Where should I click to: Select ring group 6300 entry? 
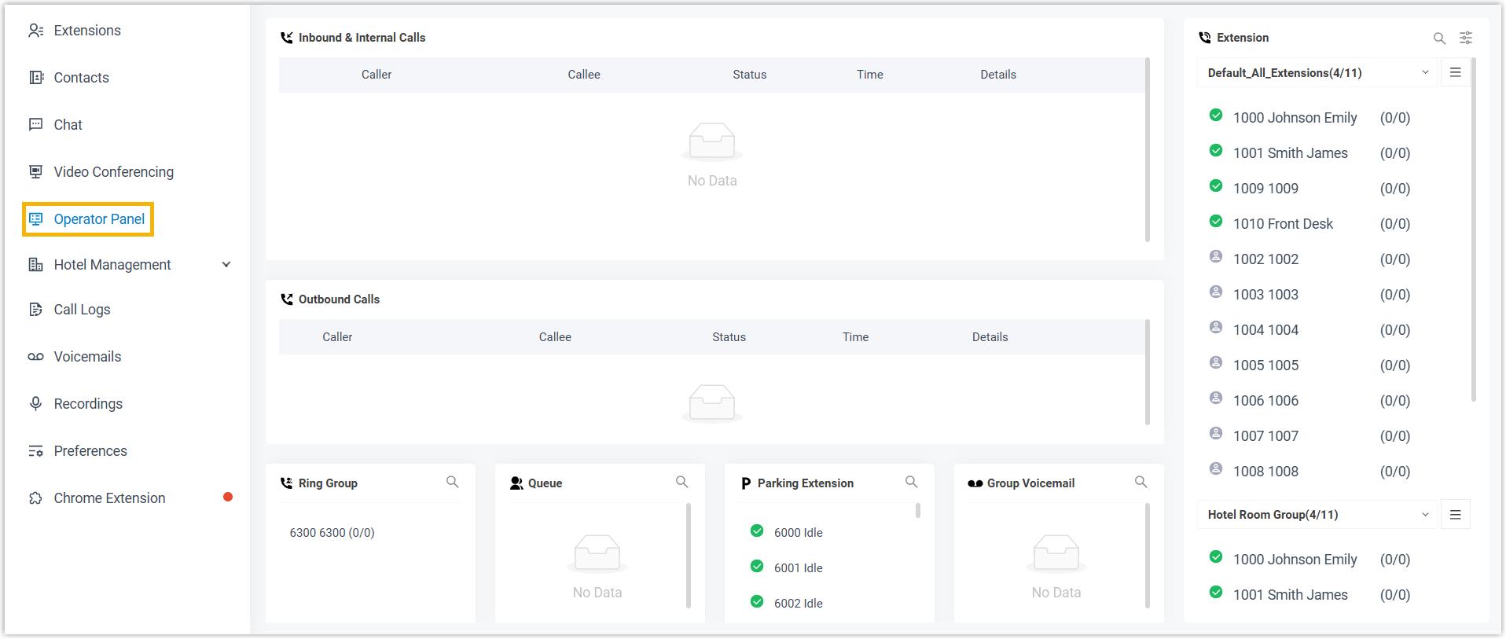point(332,533)
